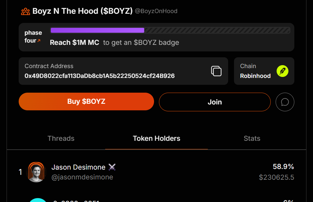Click the Jason Desimone holder name
Screen dimensions: 313x202
[78, 167]
